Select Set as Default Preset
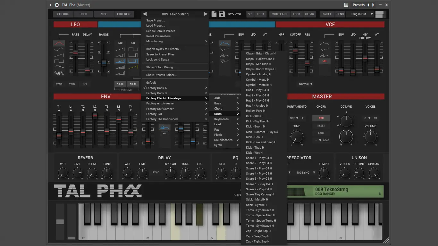 [175, 31]
